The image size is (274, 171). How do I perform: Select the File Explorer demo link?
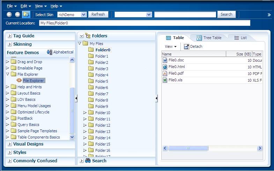[34, 81]
